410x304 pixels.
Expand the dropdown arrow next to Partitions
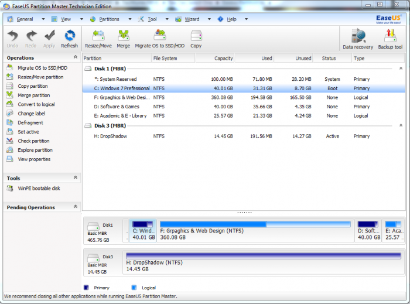tap(130, 19)
